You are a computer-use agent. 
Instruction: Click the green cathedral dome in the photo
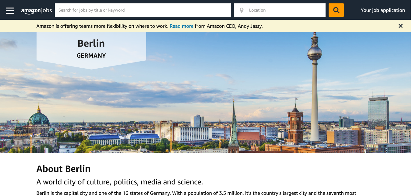39,118
